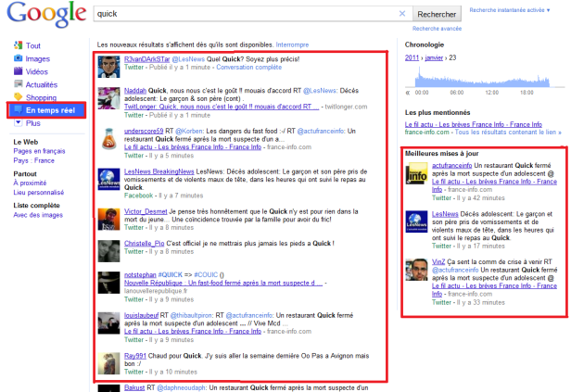Click the Shopping tag icon
571x392 pixels.
pos(19,97)
